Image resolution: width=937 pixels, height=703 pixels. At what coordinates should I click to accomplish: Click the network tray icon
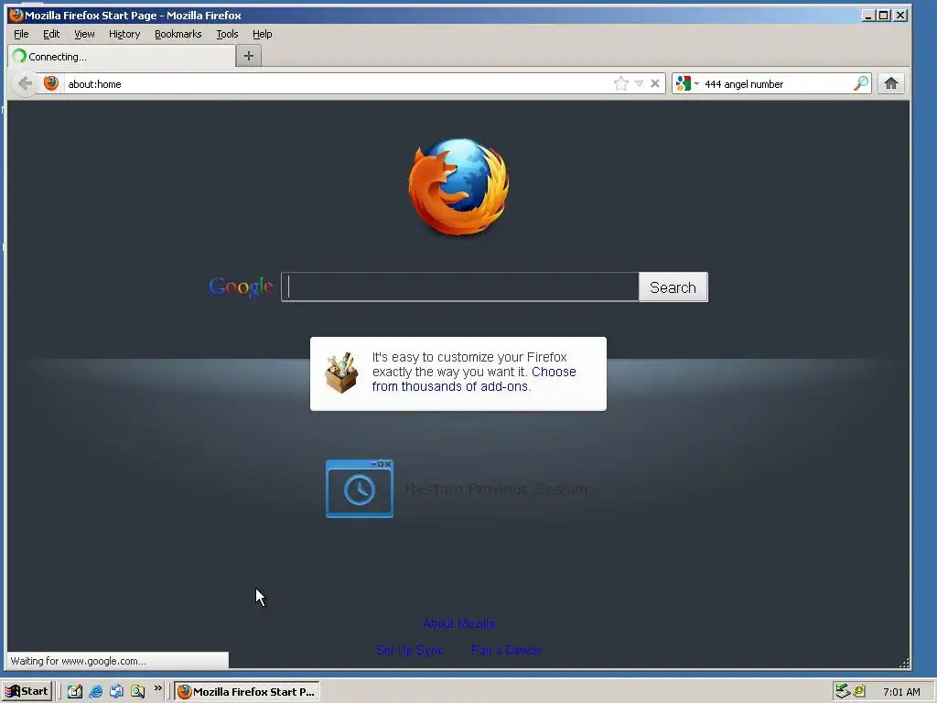coord(843,691)
